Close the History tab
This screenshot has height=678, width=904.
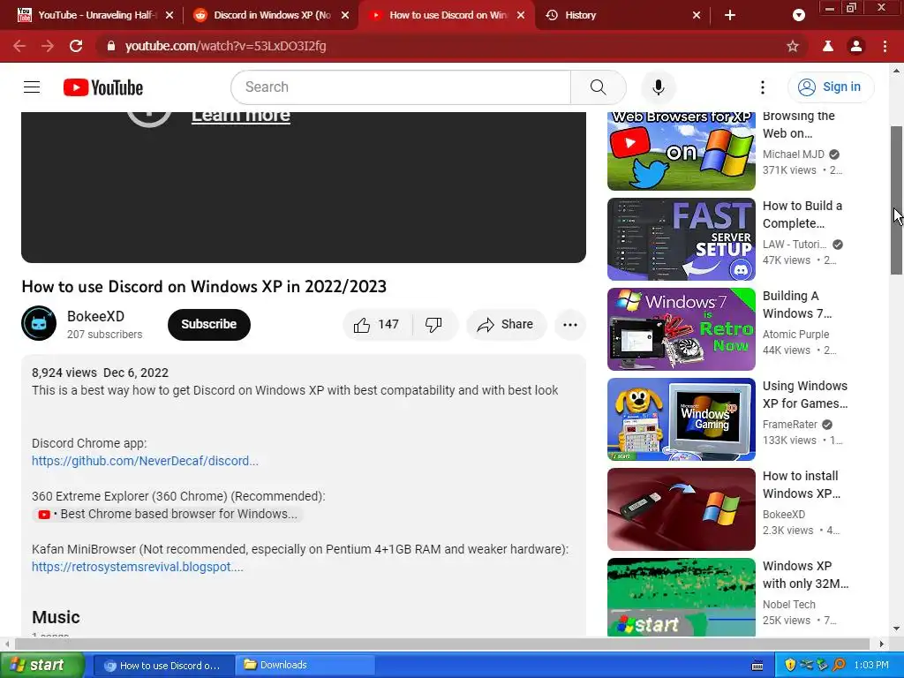(x=696, y=15)
